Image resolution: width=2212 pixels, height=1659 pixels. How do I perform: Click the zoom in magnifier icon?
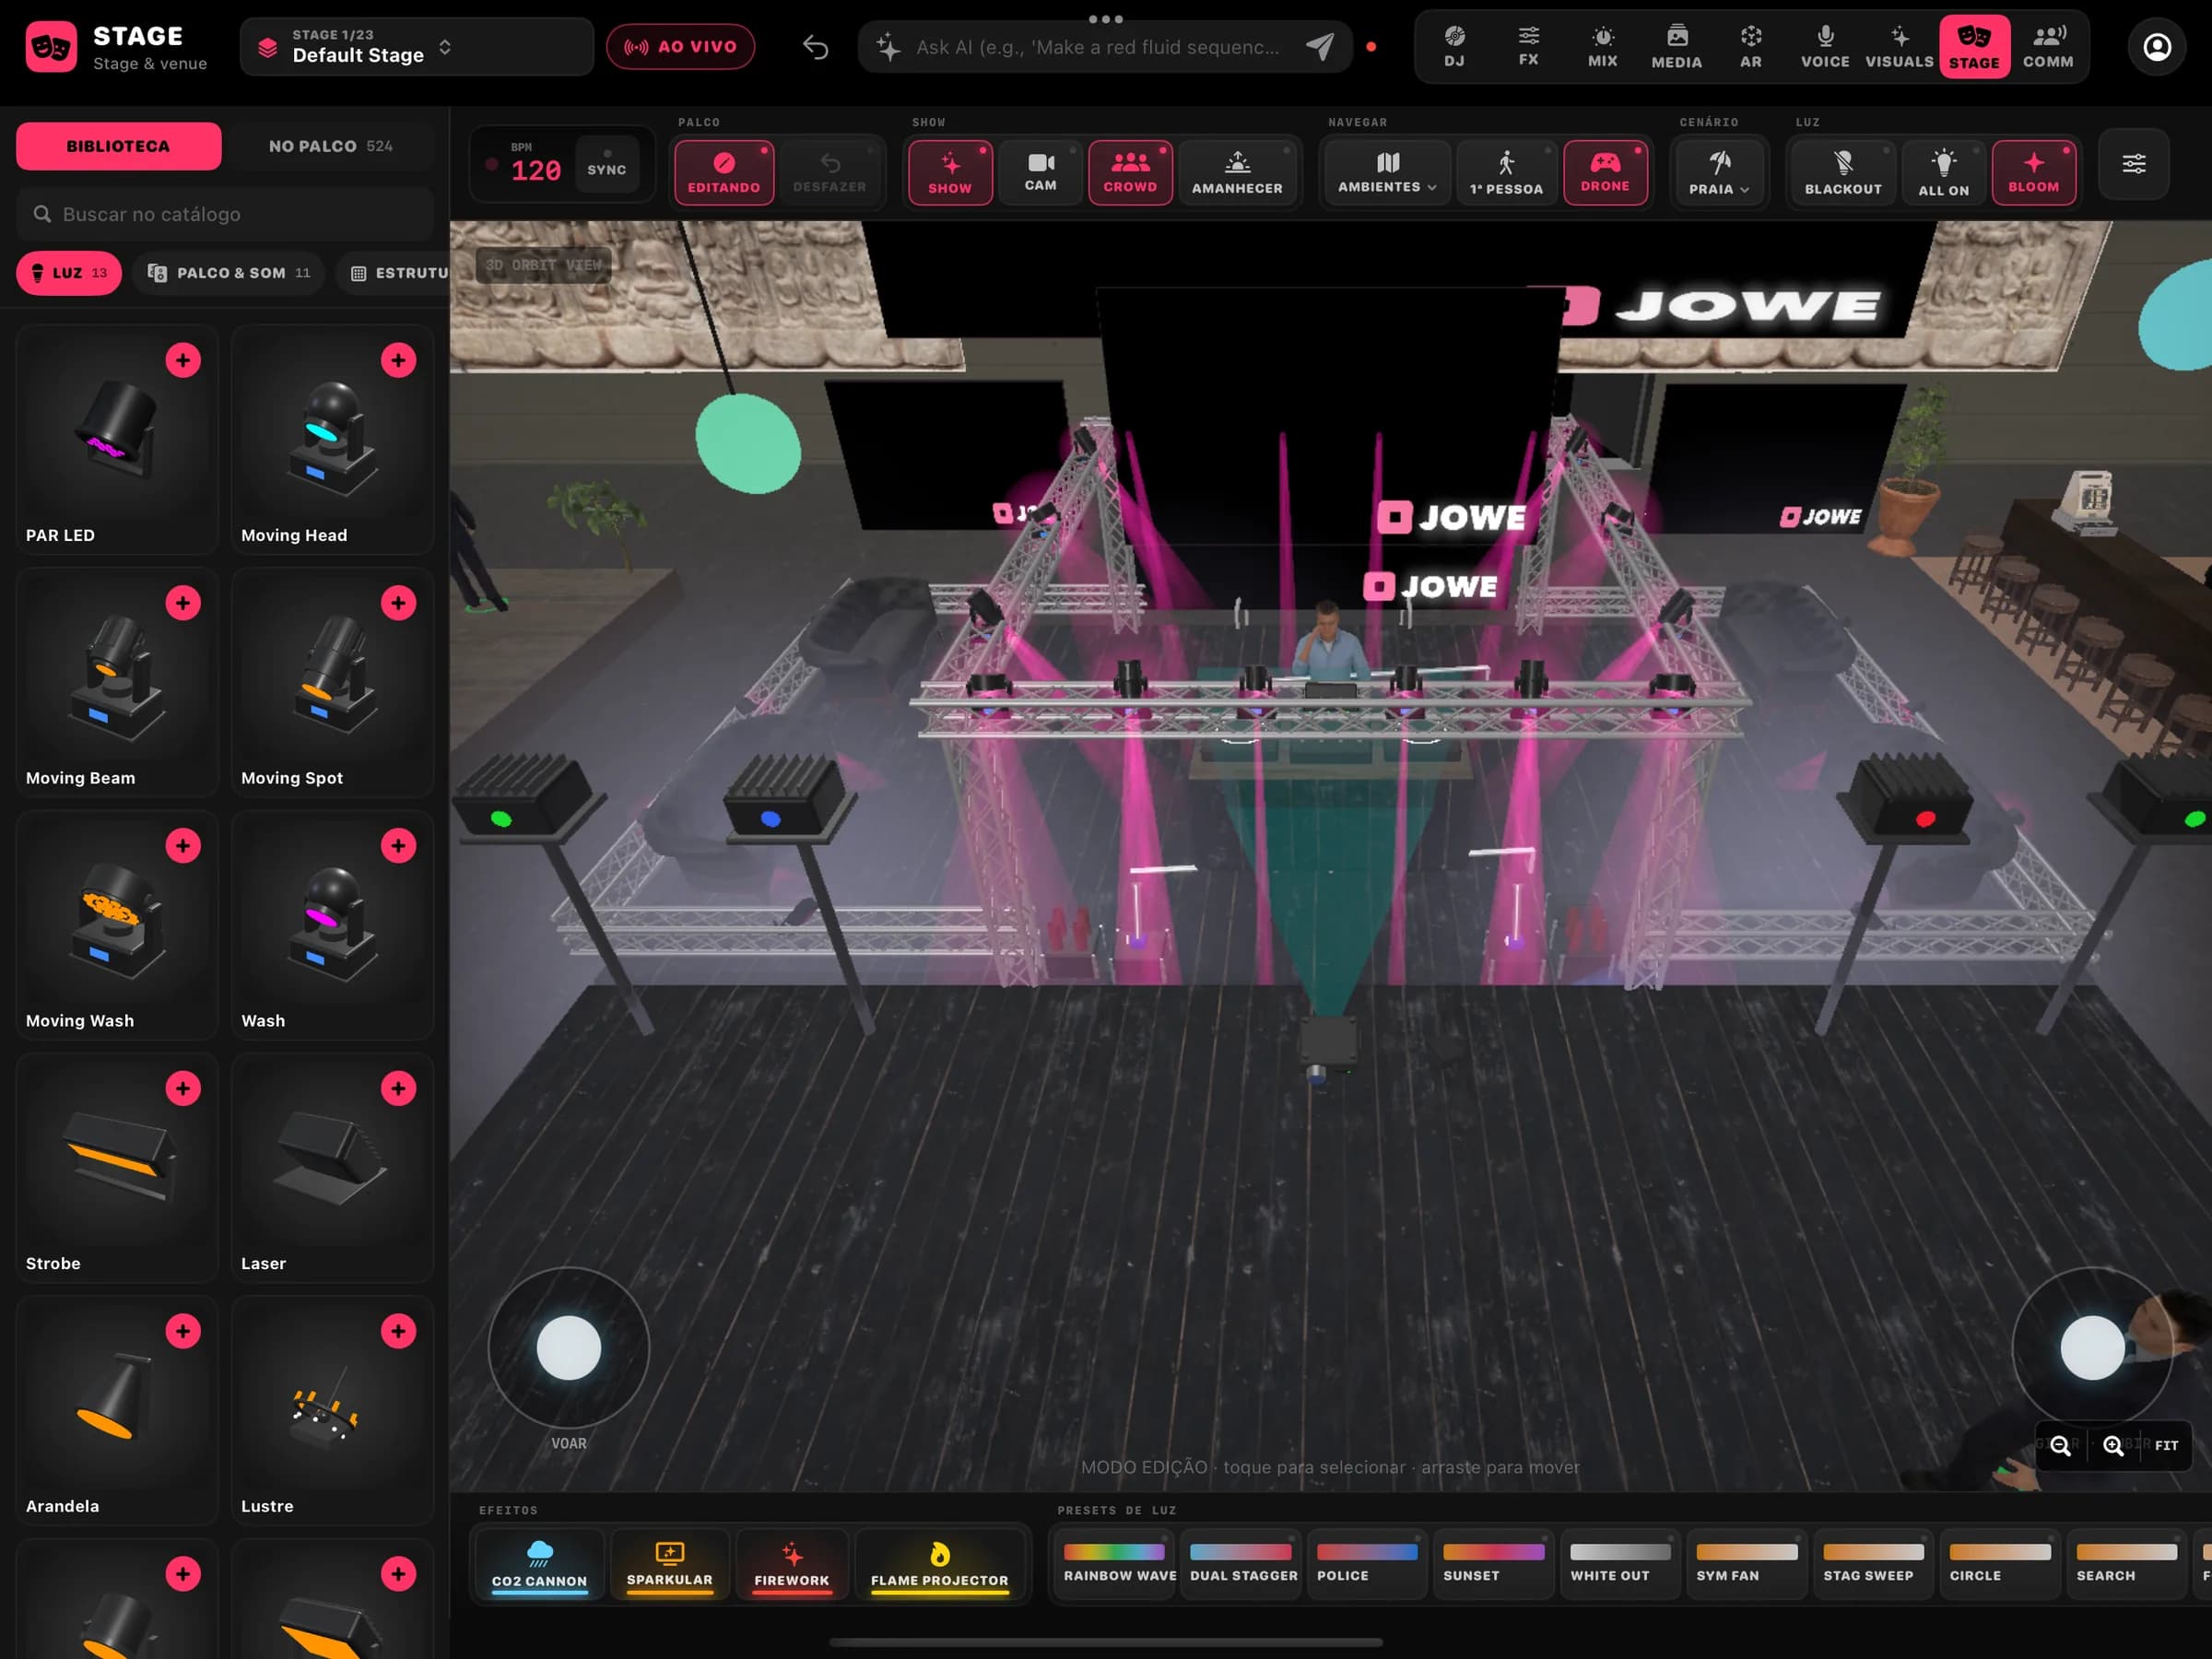click(2112, 1445)
